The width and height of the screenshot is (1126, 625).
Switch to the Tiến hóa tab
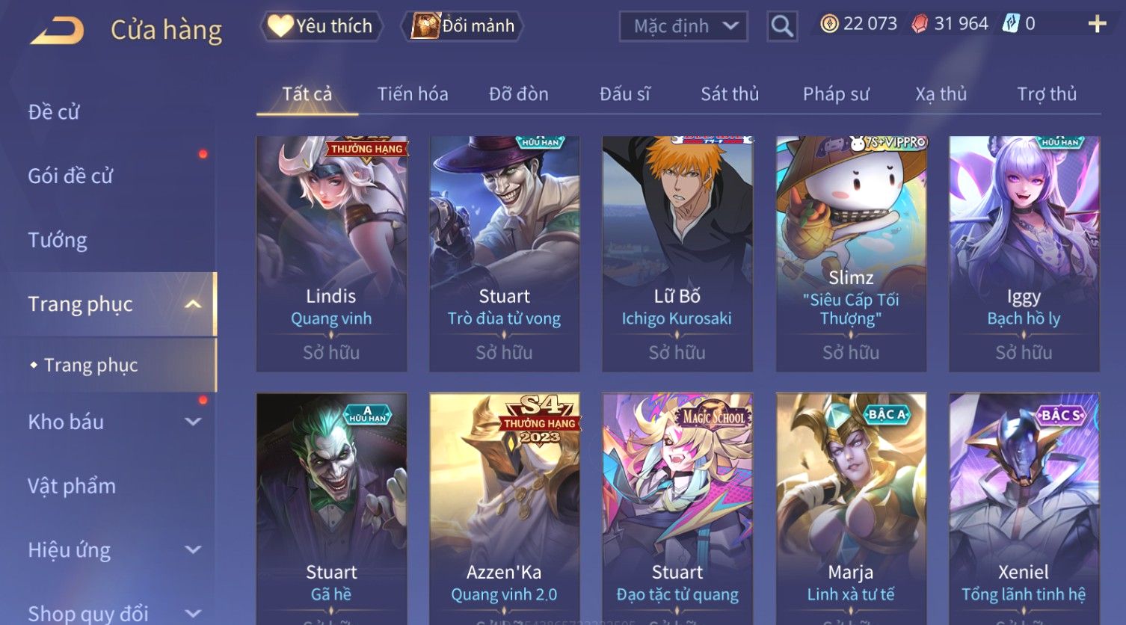point(413,94)
